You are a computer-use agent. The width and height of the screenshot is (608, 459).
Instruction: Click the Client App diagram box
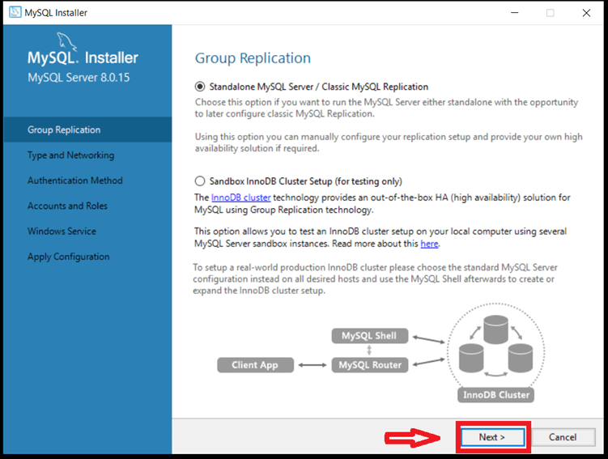255,365
